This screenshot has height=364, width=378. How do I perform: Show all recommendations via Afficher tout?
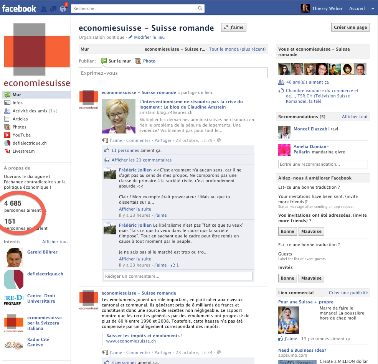click(x=355, y=117)
